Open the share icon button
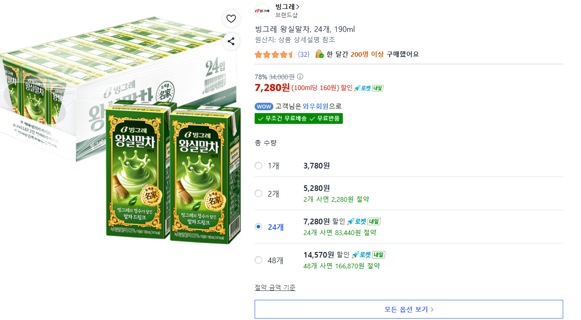 click(x=231, y=41)
